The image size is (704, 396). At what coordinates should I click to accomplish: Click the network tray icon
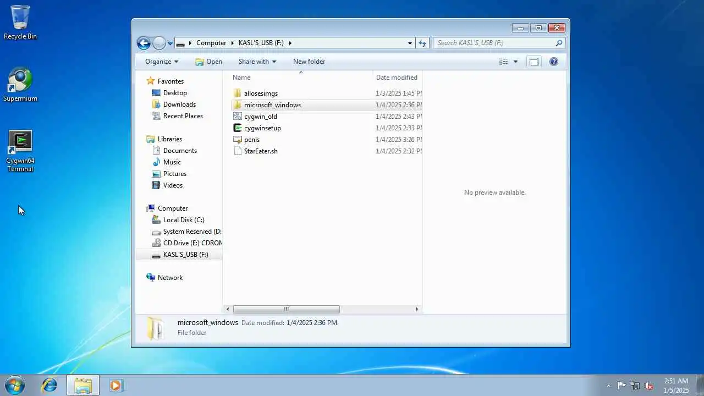click(635, 386)
